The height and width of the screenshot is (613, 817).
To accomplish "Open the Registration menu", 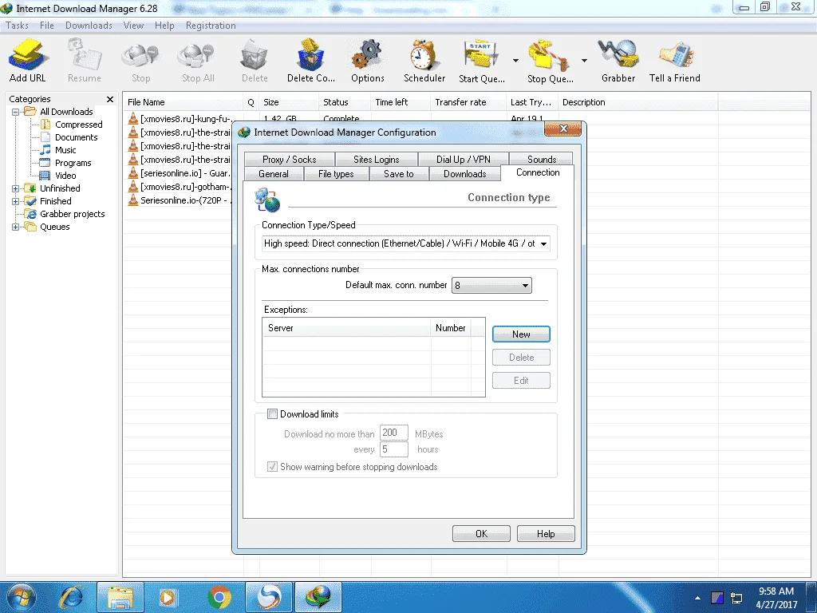I will (x=211, y=26).
